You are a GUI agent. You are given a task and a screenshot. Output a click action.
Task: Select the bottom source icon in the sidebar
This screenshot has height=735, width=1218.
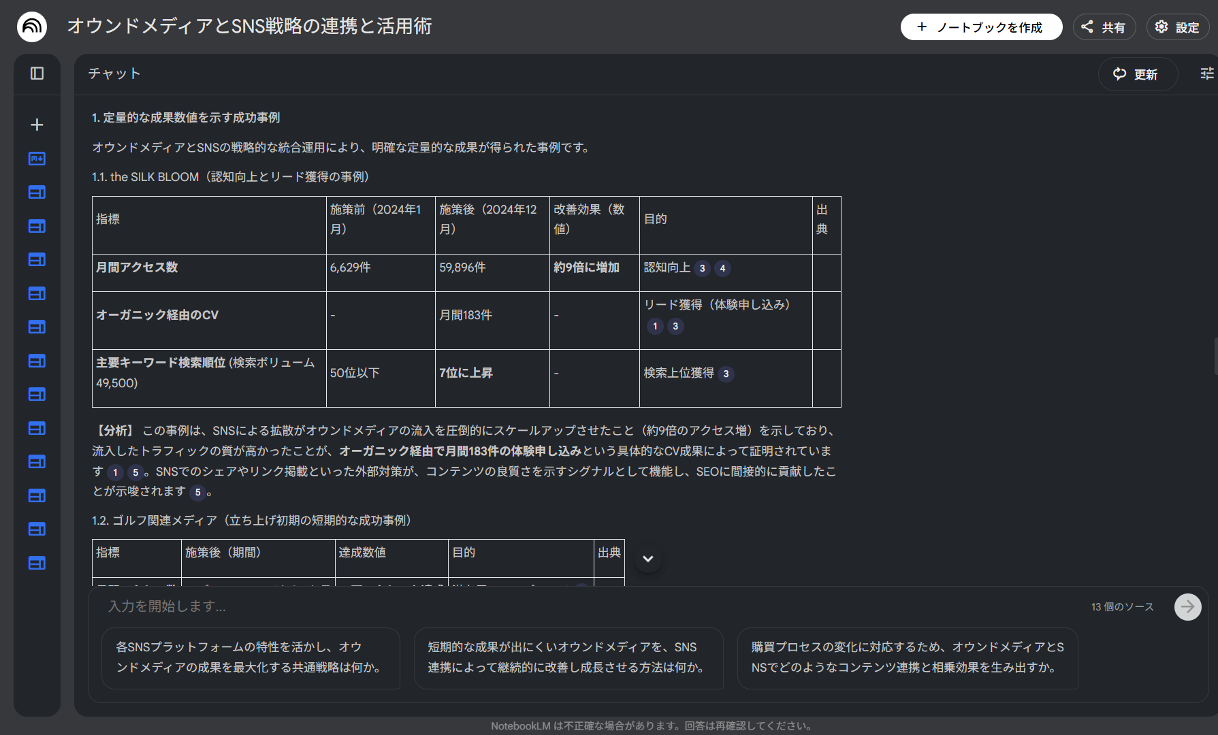pos(37,563)
